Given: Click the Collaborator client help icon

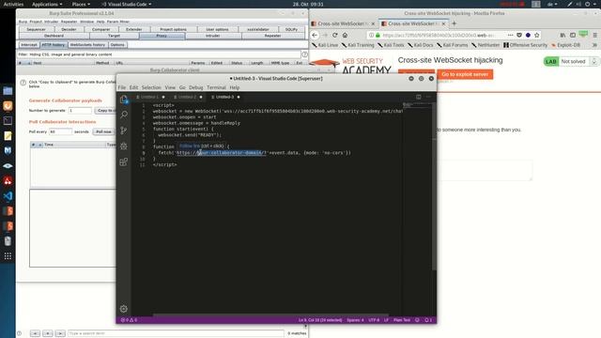Looking at the screenshot, I should coord(23,83).
